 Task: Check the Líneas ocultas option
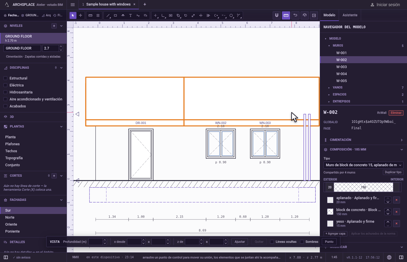click(272, 242)
